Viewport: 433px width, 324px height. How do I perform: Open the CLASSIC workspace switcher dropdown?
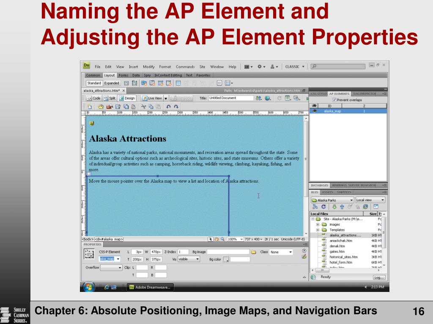point(295,67)
